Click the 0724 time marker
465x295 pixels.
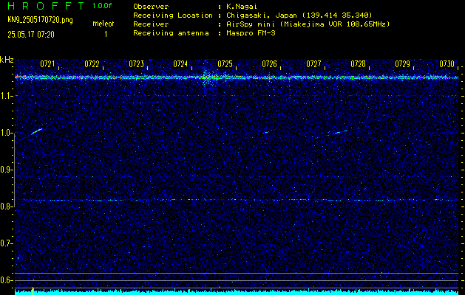[x=180, y=64]
